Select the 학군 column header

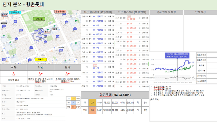coord(40,67)
